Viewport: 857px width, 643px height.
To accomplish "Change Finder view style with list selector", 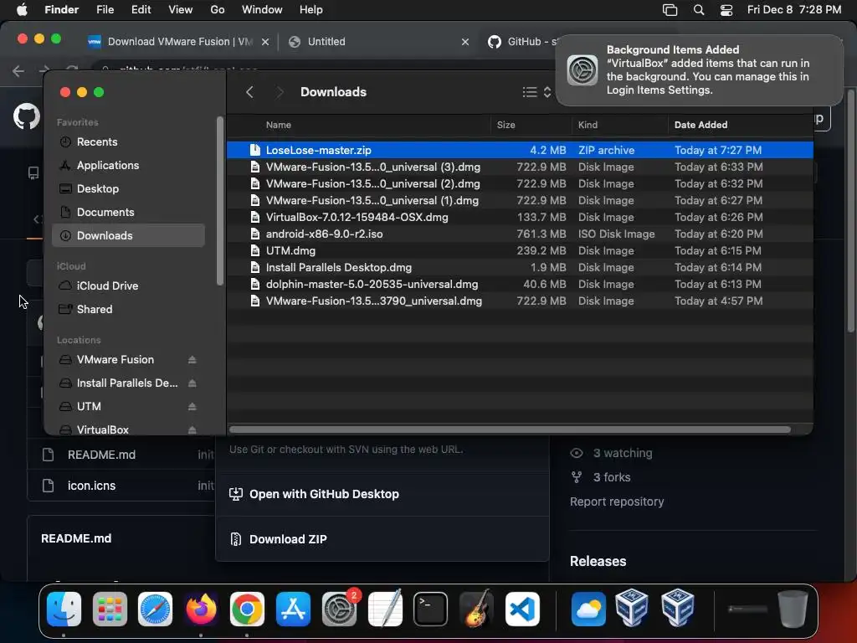I will (536, 92).
